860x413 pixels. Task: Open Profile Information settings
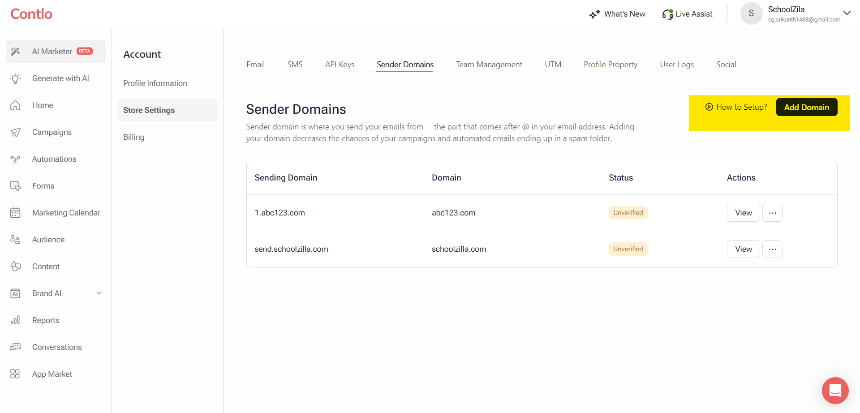(155, 83)
